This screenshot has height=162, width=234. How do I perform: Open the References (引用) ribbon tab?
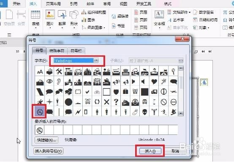coord(73,3)
